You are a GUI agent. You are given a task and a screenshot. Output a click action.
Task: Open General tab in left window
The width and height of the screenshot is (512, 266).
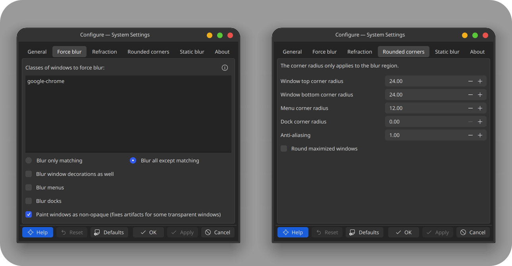[x=37, y=52]
